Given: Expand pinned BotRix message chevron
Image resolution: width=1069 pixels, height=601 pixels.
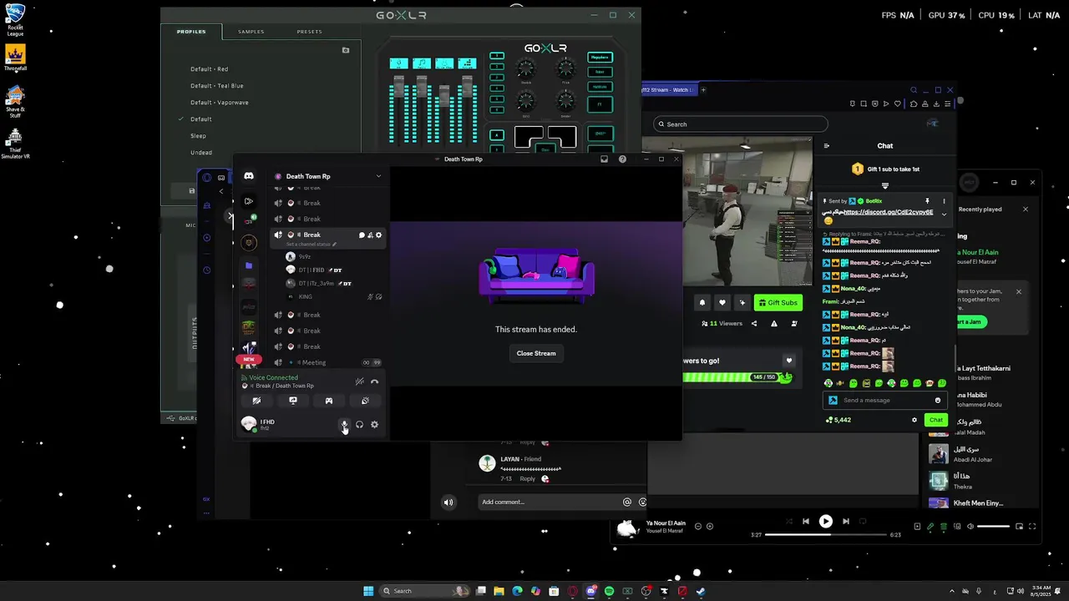Looking at the screenshot, I should 945,214.
